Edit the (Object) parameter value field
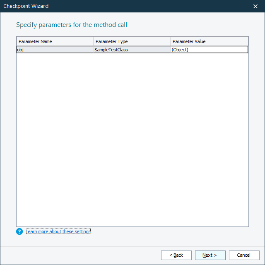 tap(209, 50)
